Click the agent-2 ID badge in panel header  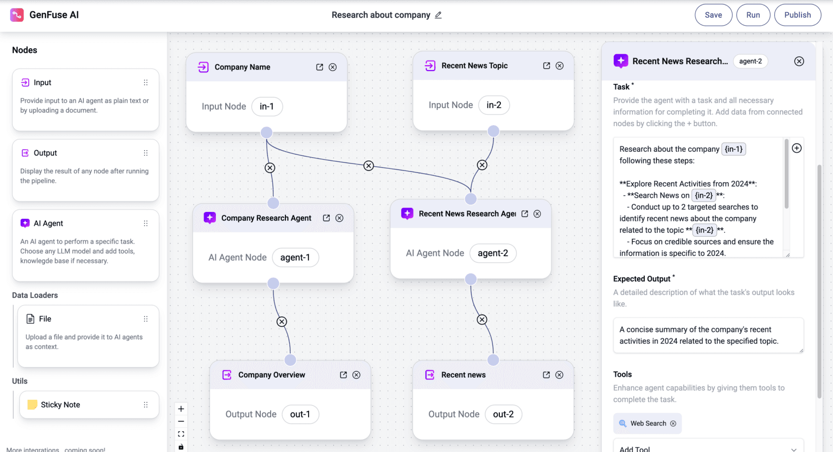tap(750, 61)
